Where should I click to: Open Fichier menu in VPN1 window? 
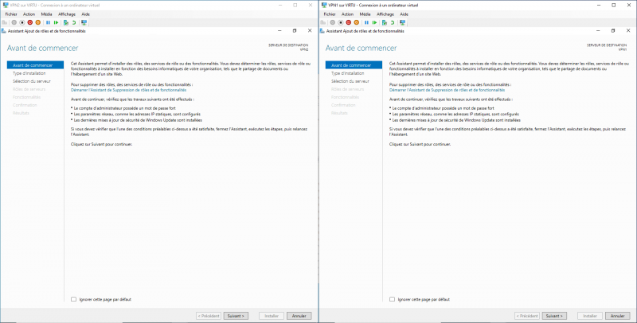coord(330,14)
